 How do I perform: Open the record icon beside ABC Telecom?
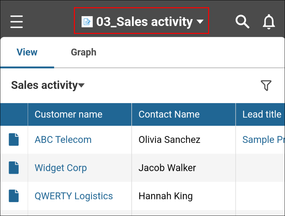14,139
